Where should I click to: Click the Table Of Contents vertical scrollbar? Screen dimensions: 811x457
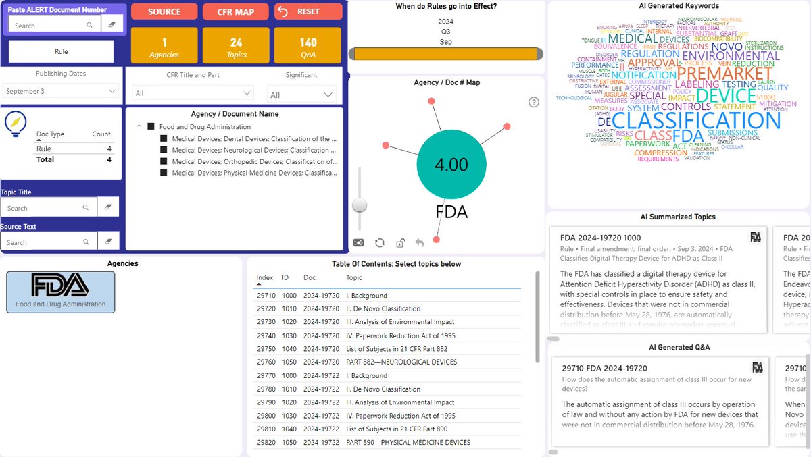537,317
